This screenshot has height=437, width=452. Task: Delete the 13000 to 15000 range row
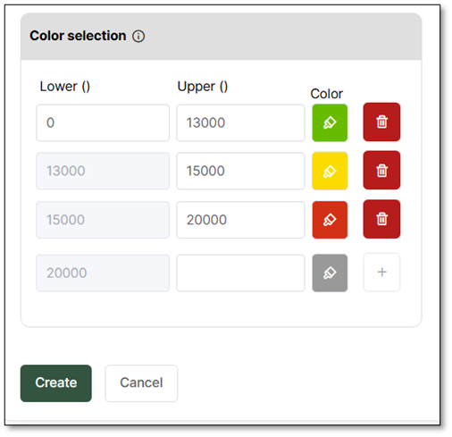[x=381, y=170]
